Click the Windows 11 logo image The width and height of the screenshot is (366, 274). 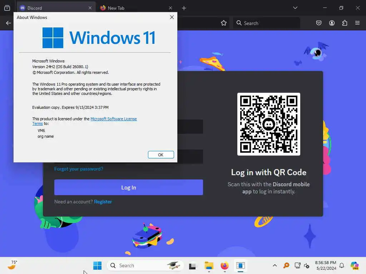(99, 38)
